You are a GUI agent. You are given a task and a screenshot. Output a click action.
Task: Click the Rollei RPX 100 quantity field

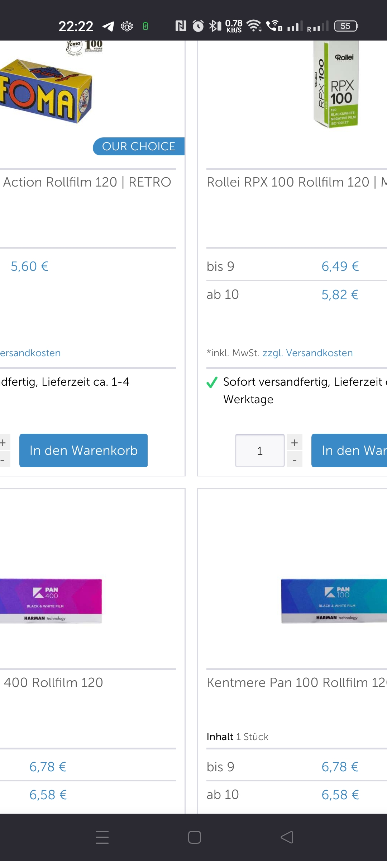tap(260, 451)
